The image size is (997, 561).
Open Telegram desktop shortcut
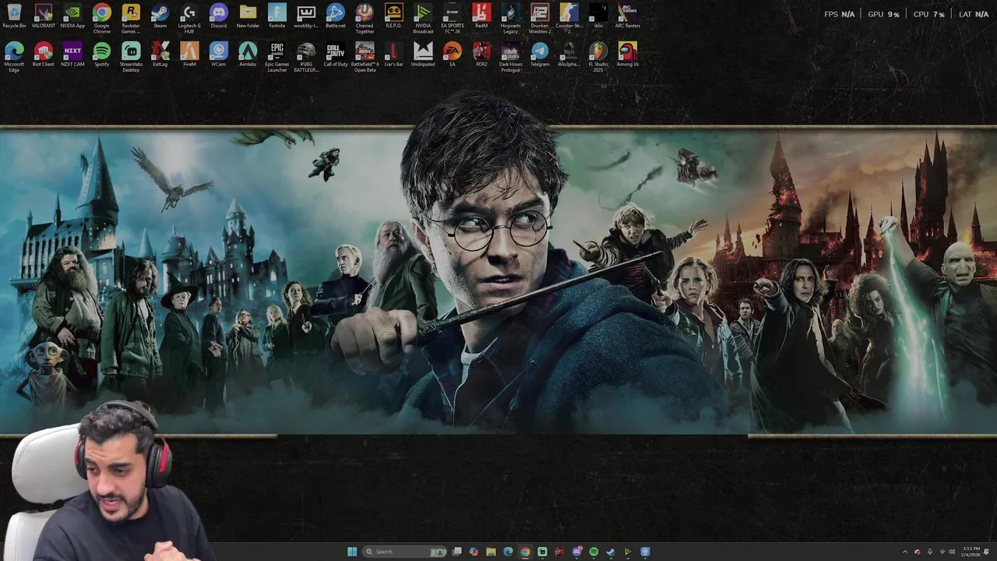pyautogui.click(x=540, y=55)
